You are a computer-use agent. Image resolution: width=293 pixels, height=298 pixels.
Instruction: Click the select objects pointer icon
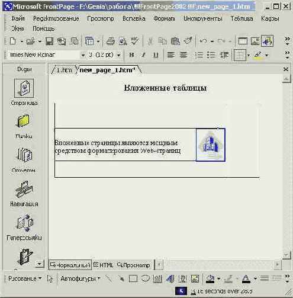tap(50, 279)
